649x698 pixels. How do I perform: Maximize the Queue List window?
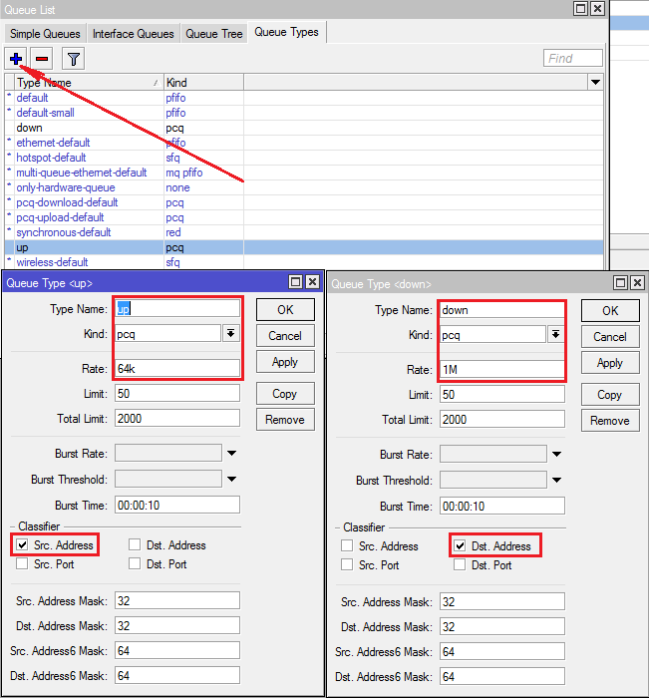click(580, 8)
